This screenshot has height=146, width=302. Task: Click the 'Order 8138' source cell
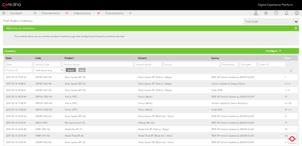click(217, 90)
